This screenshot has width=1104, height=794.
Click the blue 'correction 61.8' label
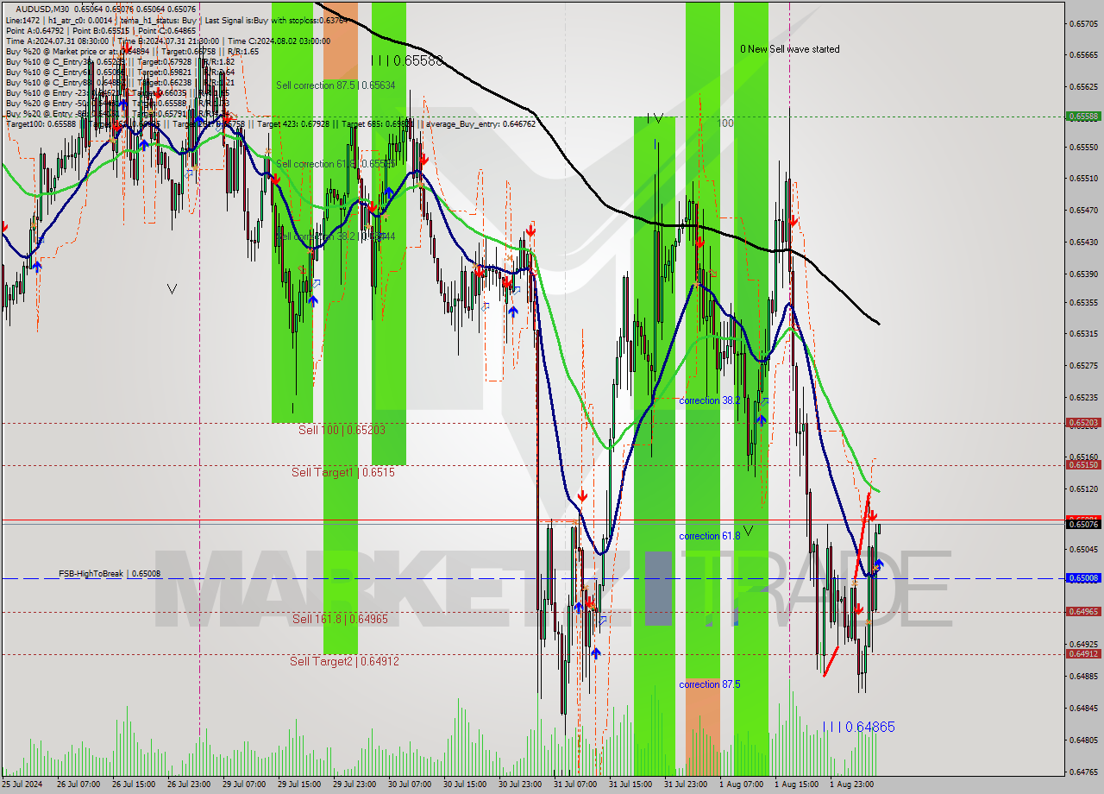709,536
